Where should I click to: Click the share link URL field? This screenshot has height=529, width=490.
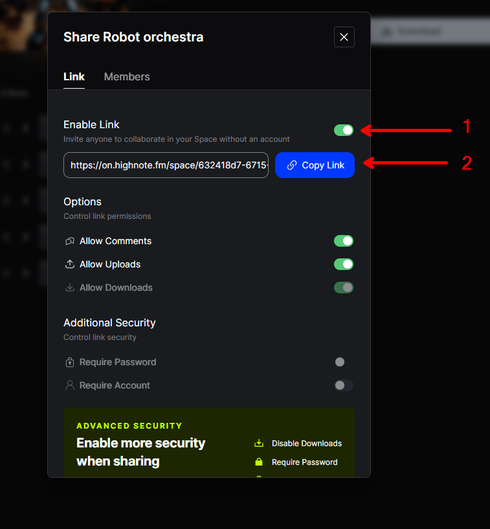166,165
